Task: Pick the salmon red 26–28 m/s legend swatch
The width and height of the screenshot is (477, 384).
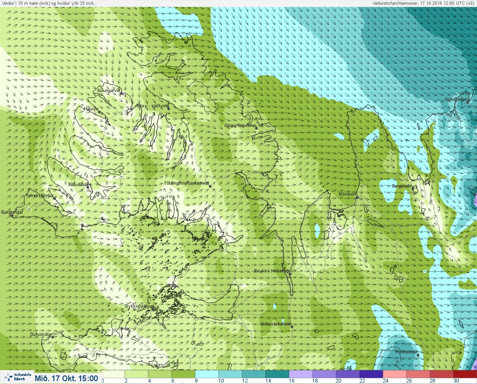Action: coord(417,374)
